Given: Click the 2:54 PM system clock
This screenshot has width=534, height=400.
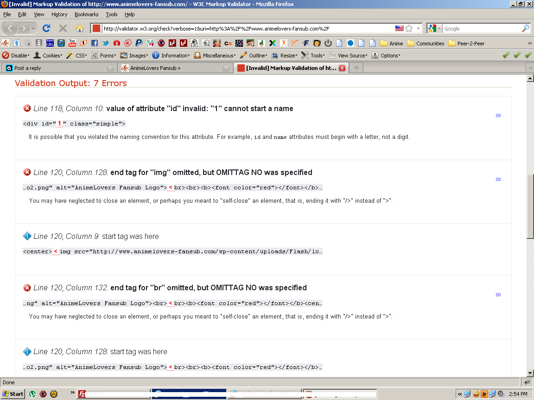Looking at the screenshot, I should click(x=518, y=394).
